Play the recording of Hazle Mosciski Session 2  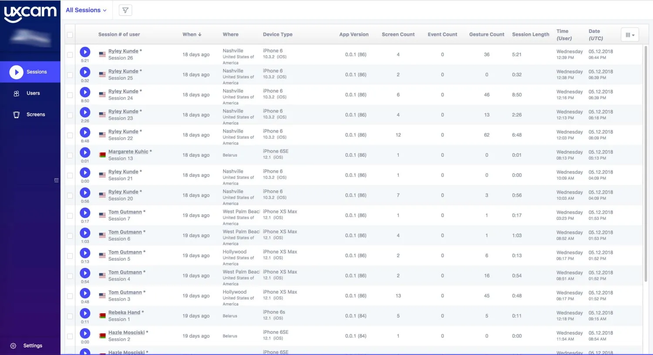(x=85, y=333)
